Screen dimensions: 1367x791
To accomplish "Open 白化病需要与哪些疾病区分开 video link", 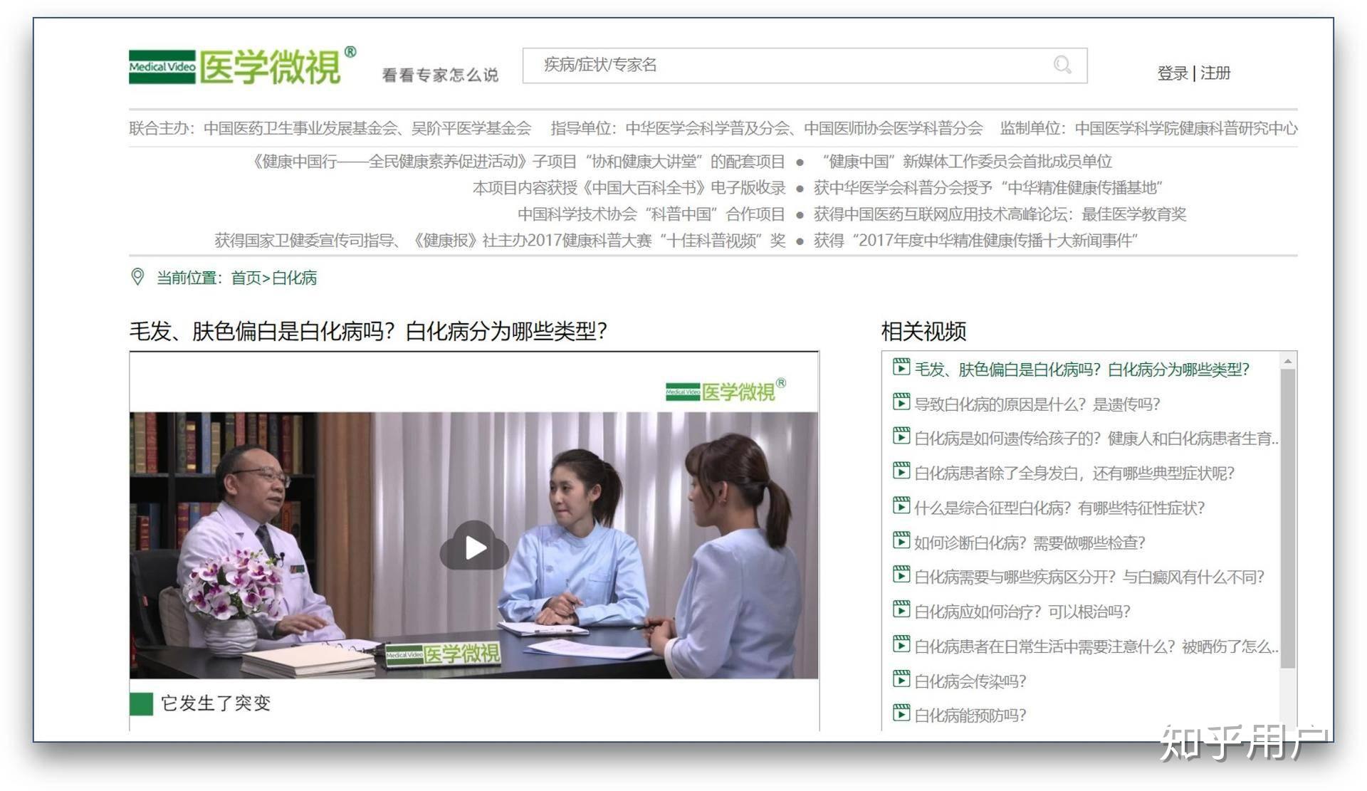I will point(1089,577).
